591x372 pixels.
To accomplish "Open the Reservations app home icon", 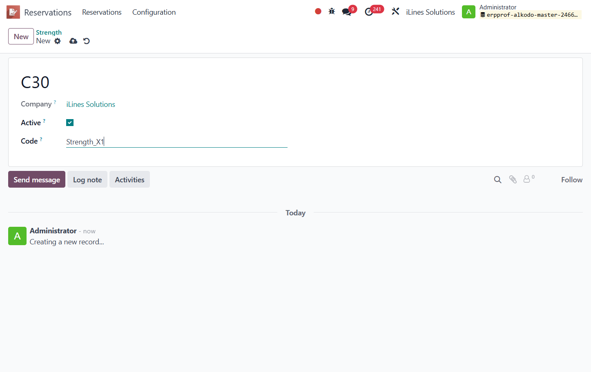I will pyautogui.click(x=13, y=12).
